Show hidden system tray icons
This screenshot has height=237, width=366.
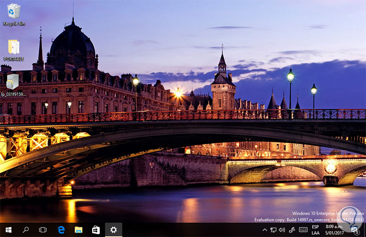click(x=265, y=230)
